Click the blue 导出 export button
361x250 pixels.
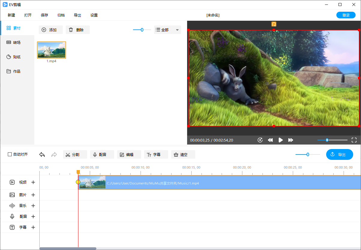tap(339, 154)
